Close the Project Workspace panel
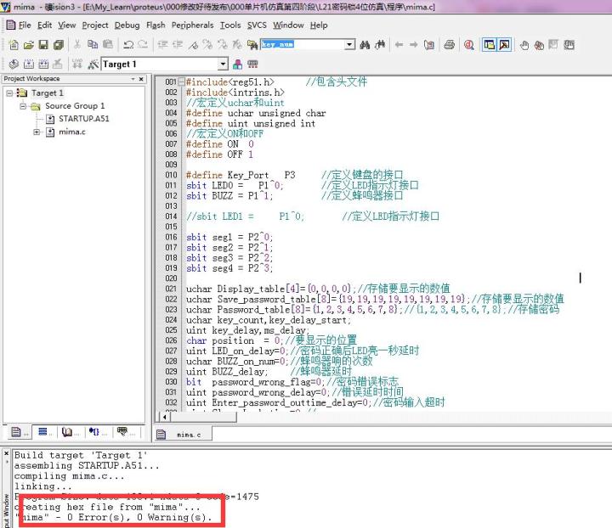The width and height of the screenshot is (612, 528). 142,79
